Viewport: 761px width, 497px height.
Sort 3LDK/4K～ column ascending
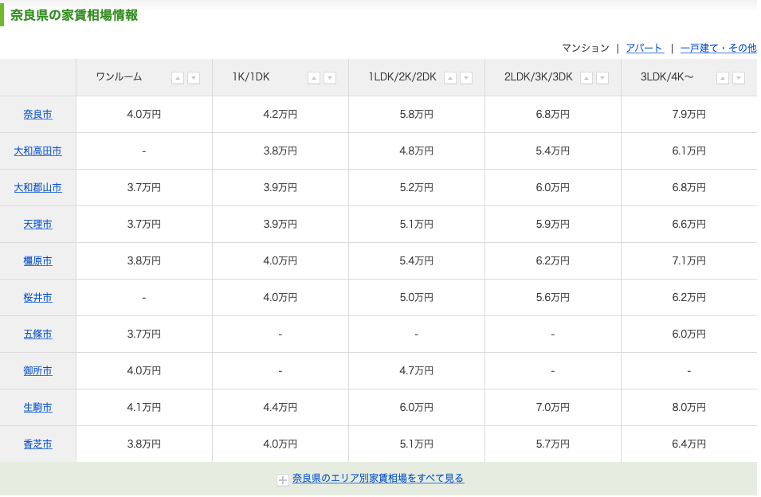click(x=723, y=78)
